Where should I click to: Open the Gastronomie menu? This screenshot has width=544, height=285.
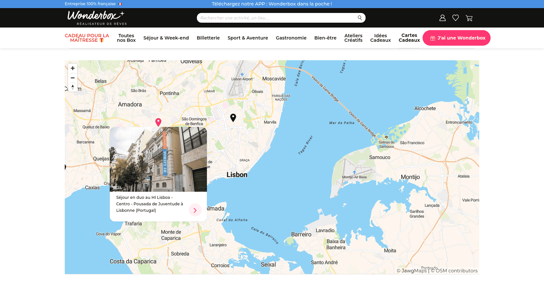coord(291,38)
